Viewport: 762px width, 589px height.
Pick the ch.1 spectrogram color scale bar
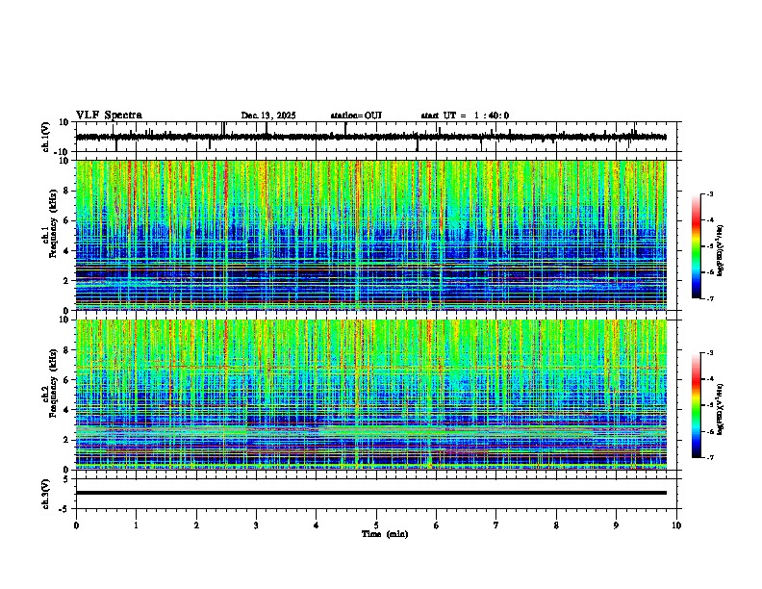tap(697, 246)
